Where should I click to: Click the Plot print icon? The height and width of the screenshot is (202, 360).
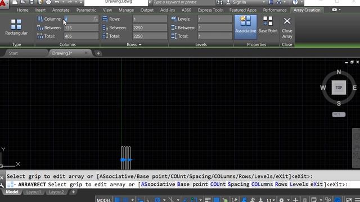[x=48, y=2]
